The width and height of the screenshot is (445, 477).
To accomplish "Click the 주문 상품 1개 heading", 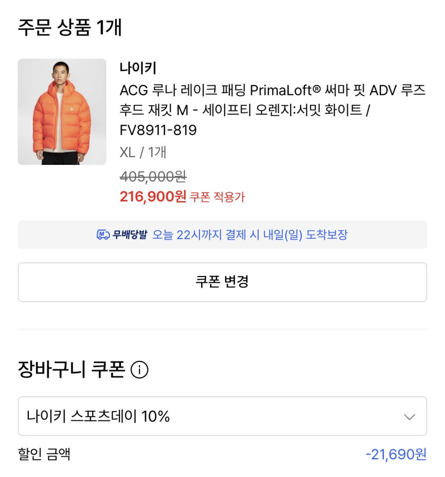I will (70, 27).
